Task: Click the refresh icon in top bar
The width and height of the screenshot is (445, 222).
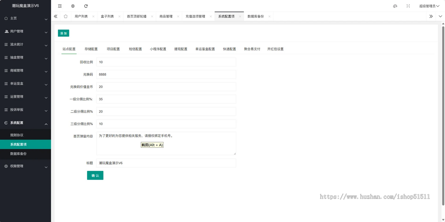Action: point(86,6)
